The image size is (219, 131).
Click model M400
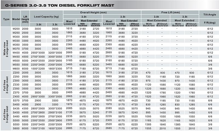pos(16,53)
